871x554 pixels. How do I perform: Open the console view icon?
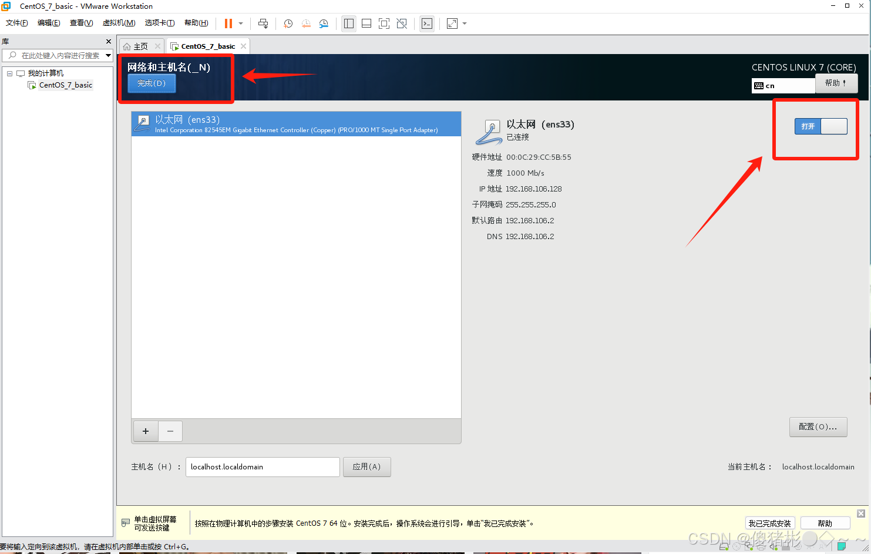coord(427,23)
